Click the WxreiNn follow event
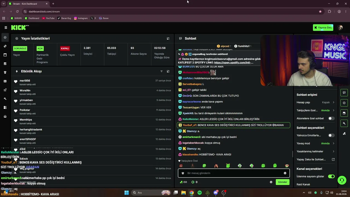Screen dimensions: 350x197 tap(92, 92)
